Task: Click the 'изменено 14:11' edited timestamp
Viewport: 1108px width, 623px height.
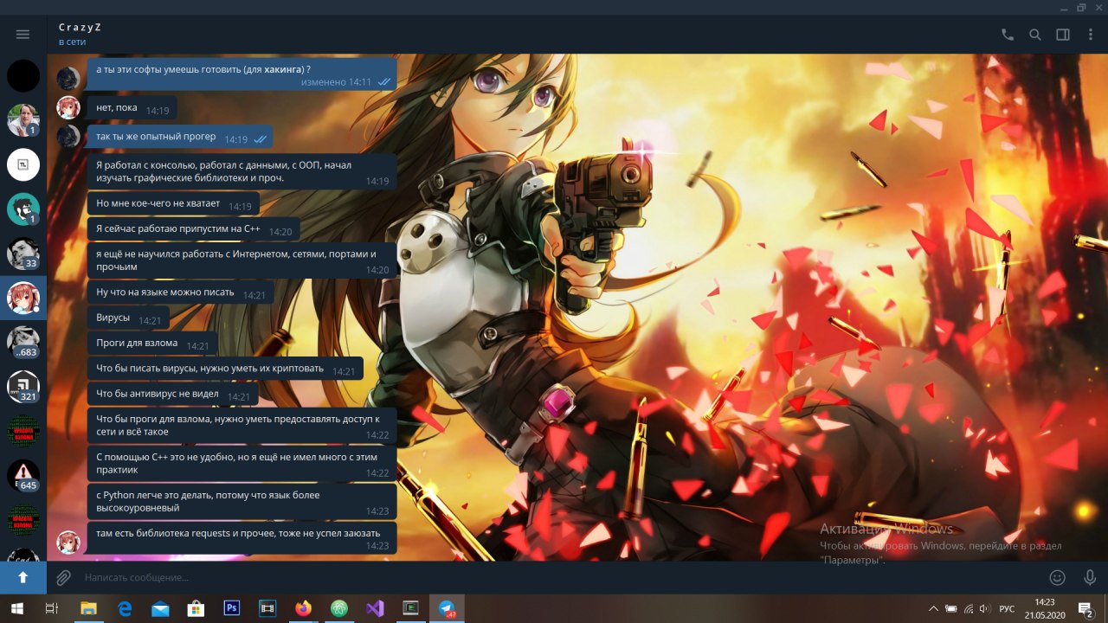Action: click(336, 81)
